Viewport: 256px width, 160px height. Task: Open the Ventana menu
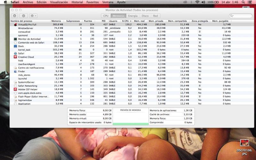click(108, 2)
